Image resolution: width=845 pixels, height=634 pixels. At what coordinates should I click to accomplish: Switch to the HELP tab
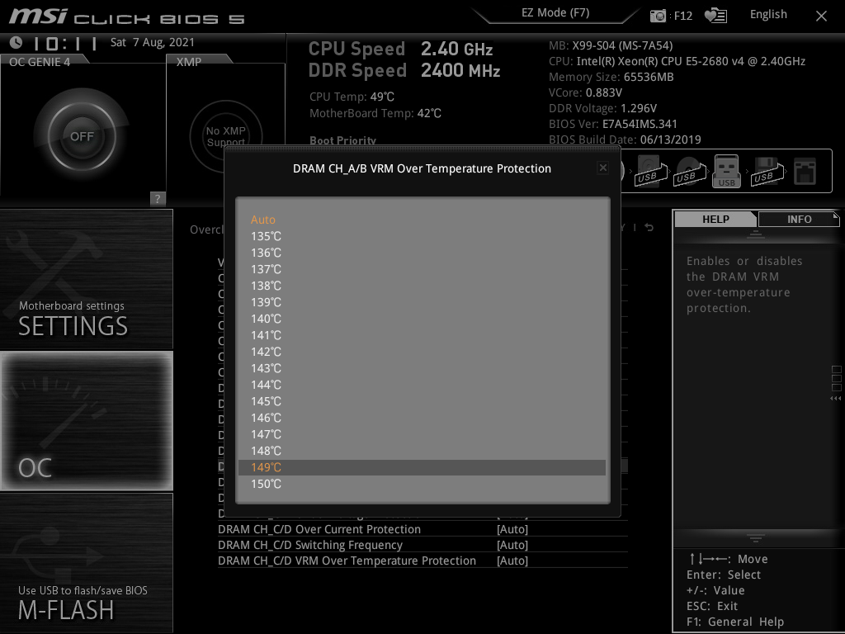pyautogui.click(x=715, y=220)
